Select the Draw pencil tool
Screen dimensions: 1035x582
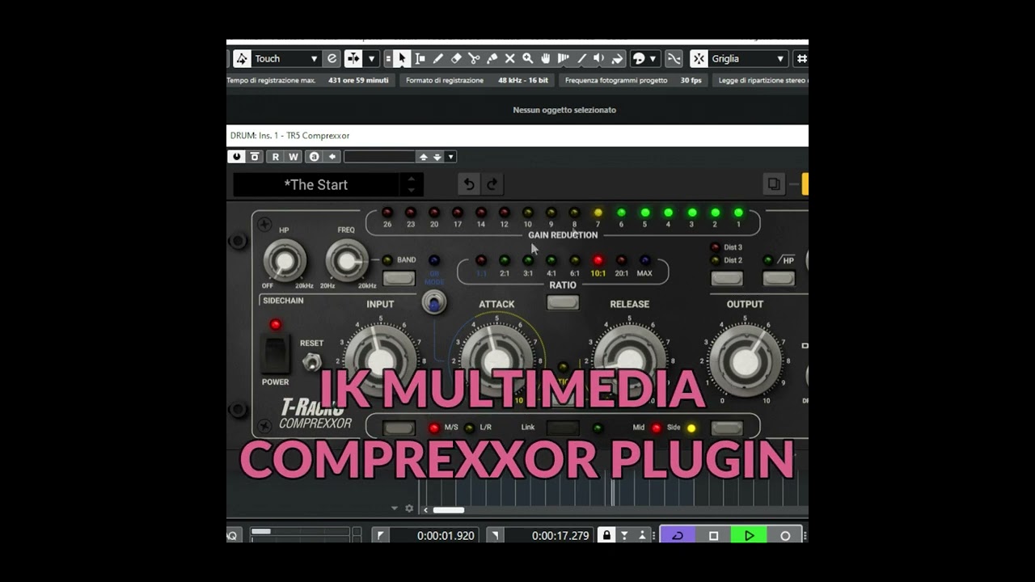click(438, 58)
